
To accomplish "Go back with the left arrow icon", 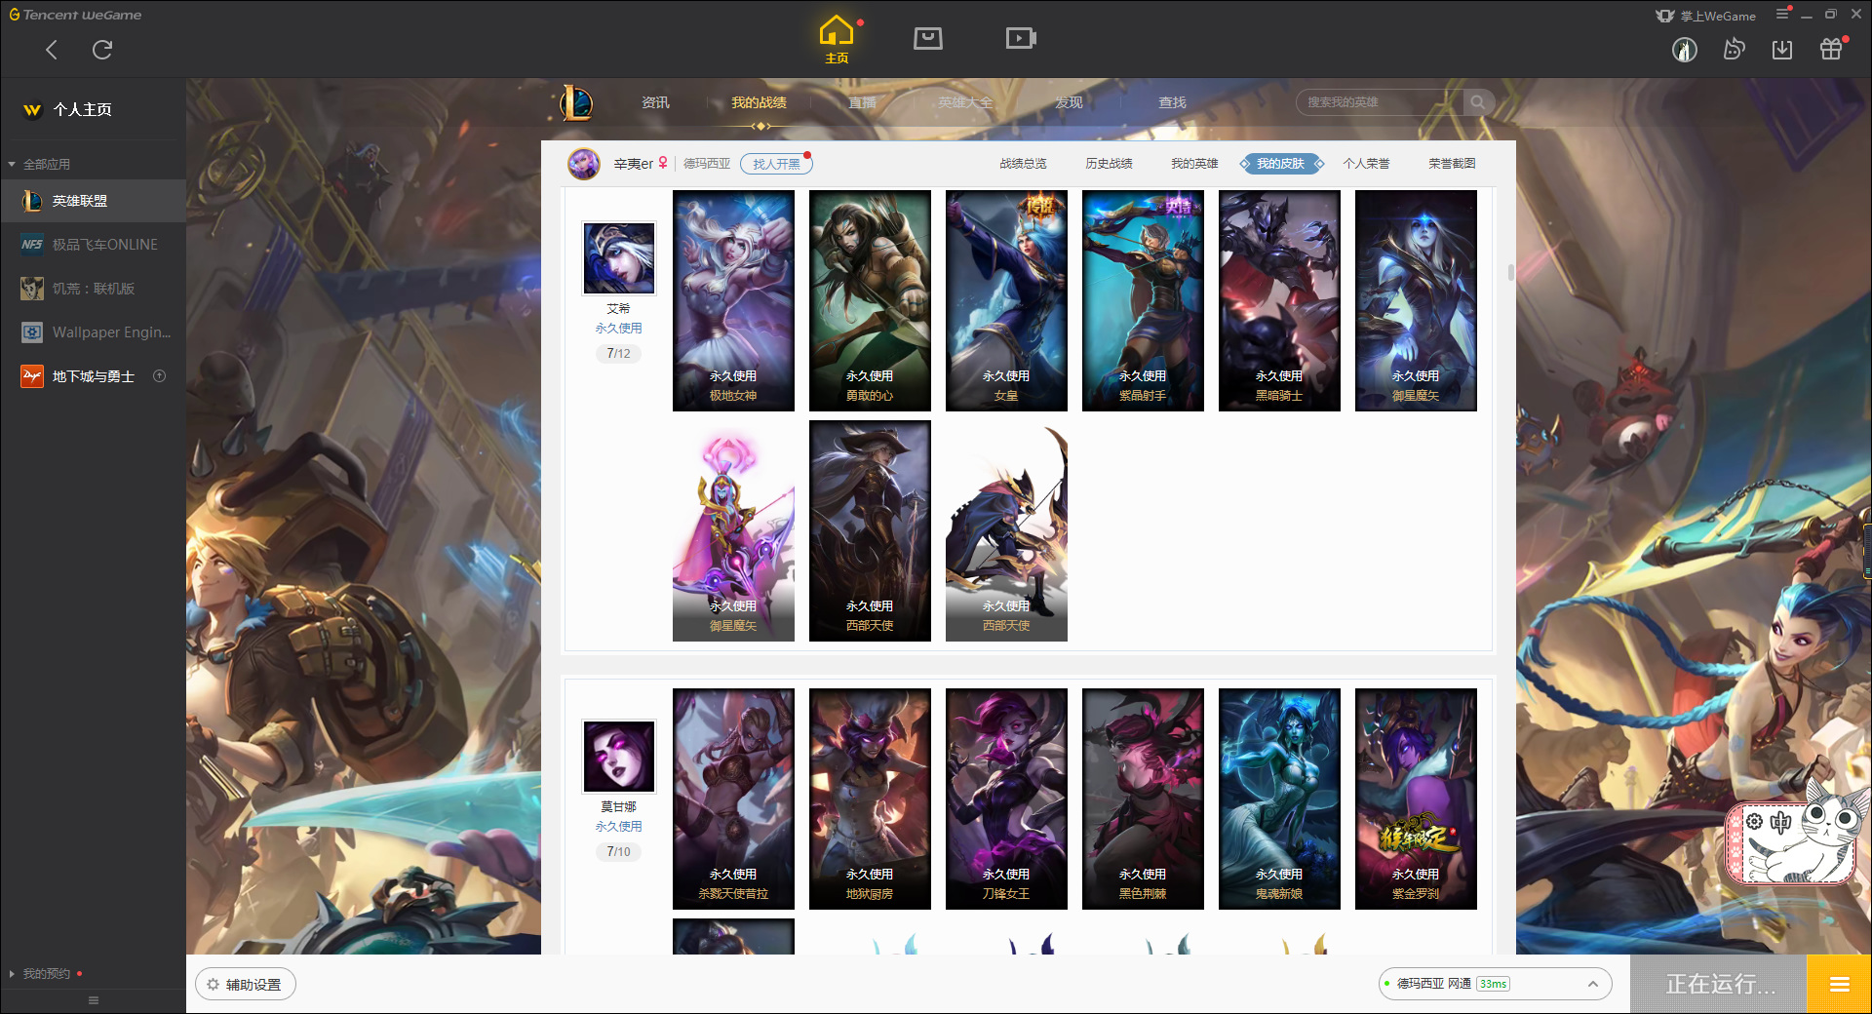I will (52, 50).
